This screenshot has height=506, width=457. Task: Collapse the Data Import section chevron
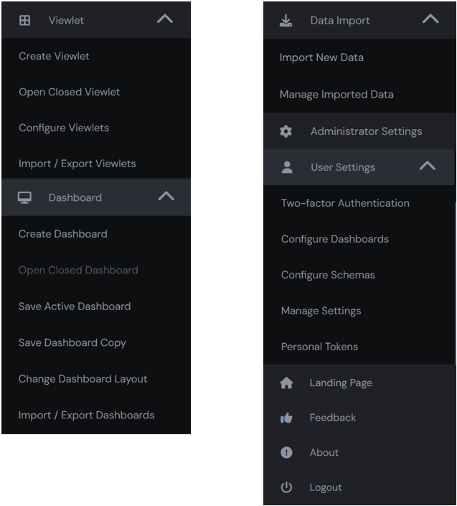pyautogui.click(x=431, y=19)
